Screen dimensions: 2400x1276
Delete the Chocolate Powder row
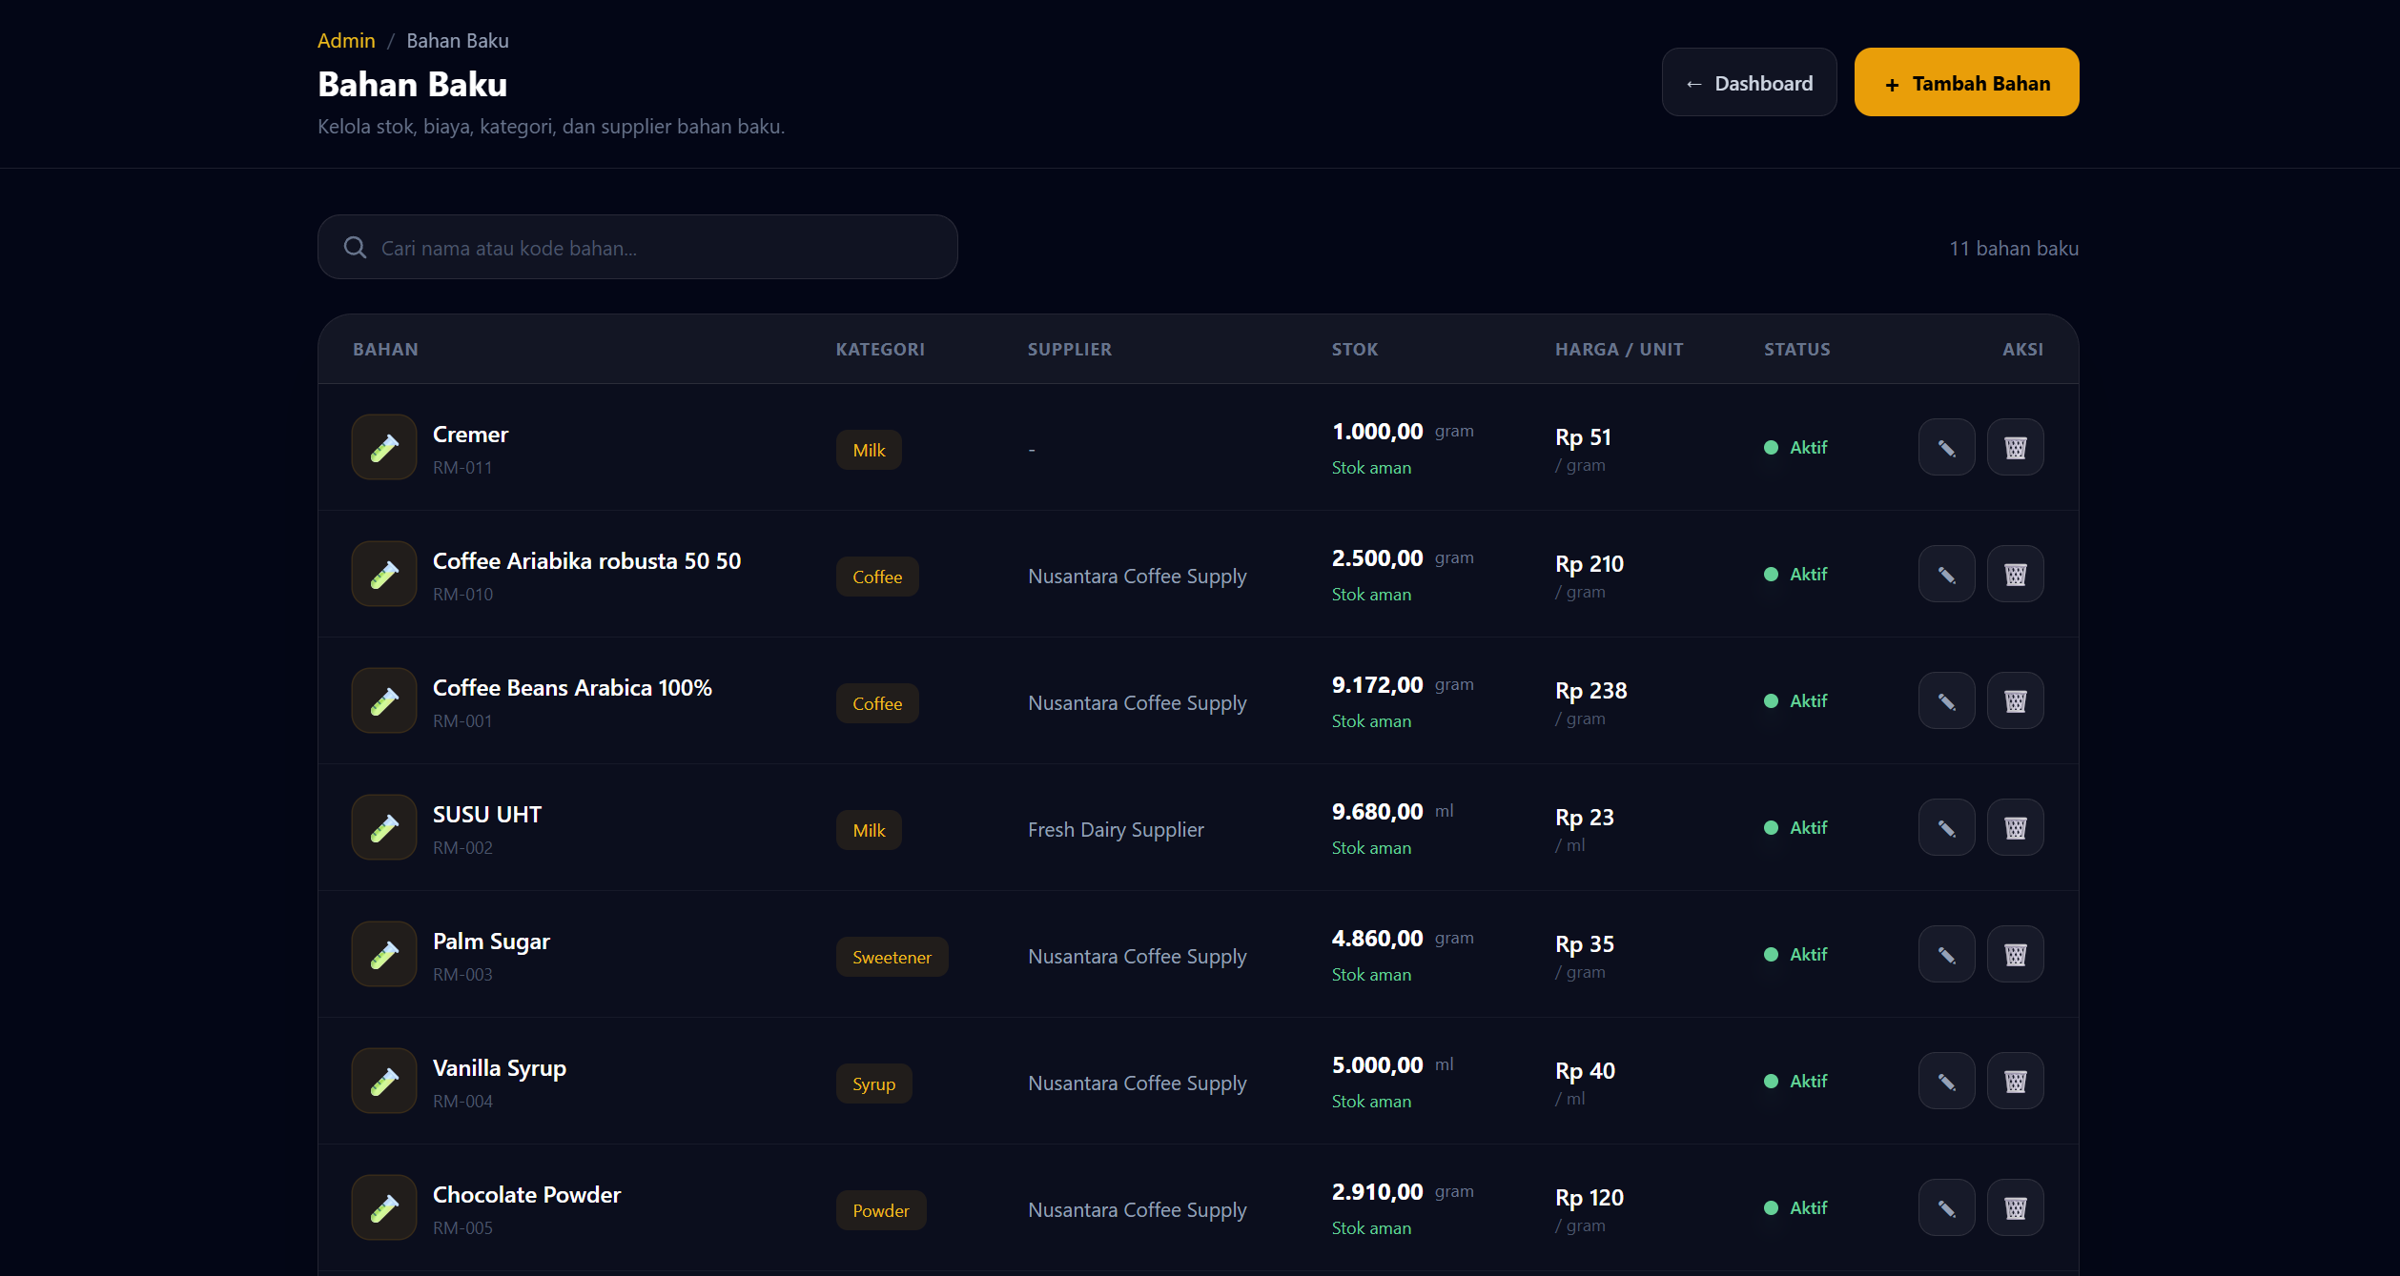pos(2015,1207)
